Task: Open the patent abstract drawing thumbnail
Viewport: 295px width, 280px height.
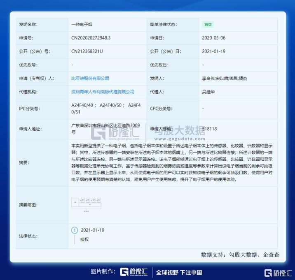Action: (87, 205)
